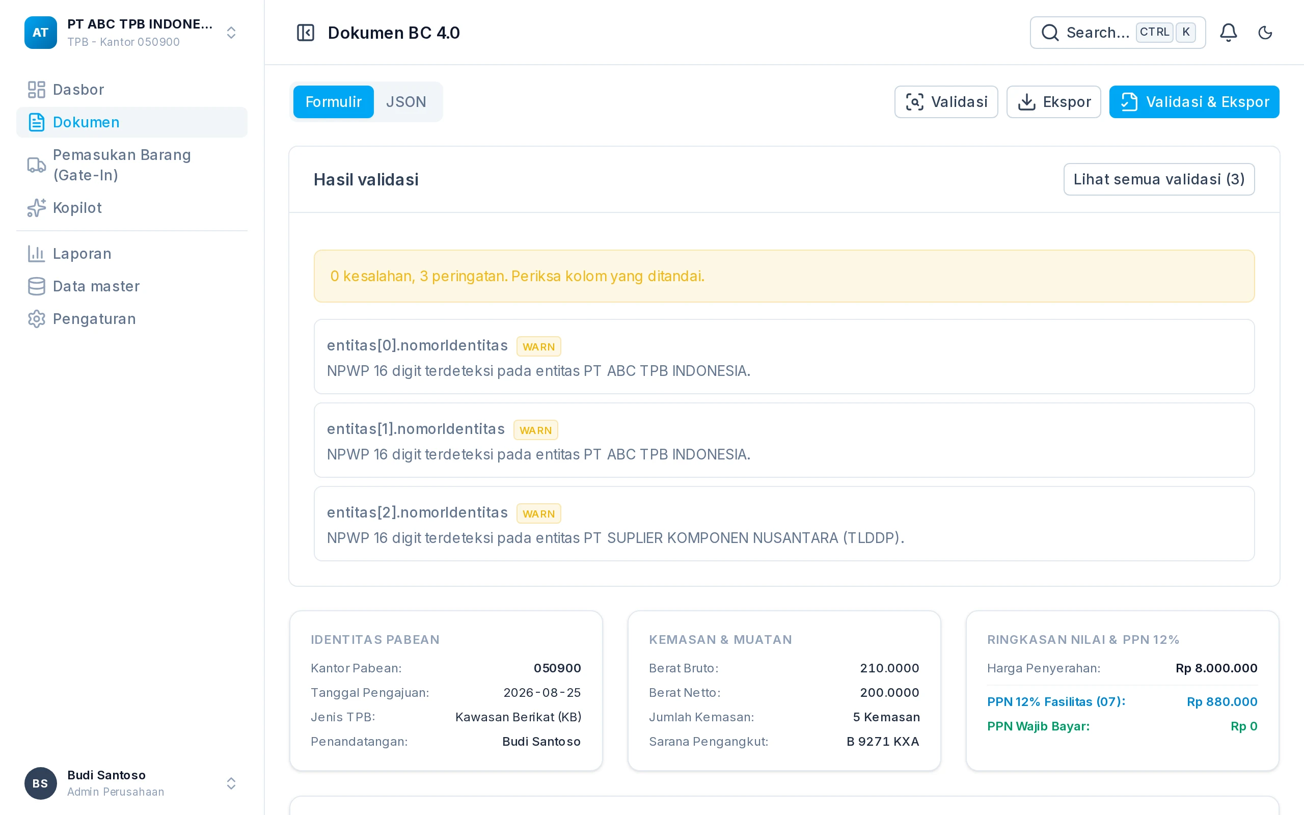Image resolution: width=1304 pixels, height=815 pixels.
Task: Click the Kopilot sparkle icon
Action: coord(36,207)
